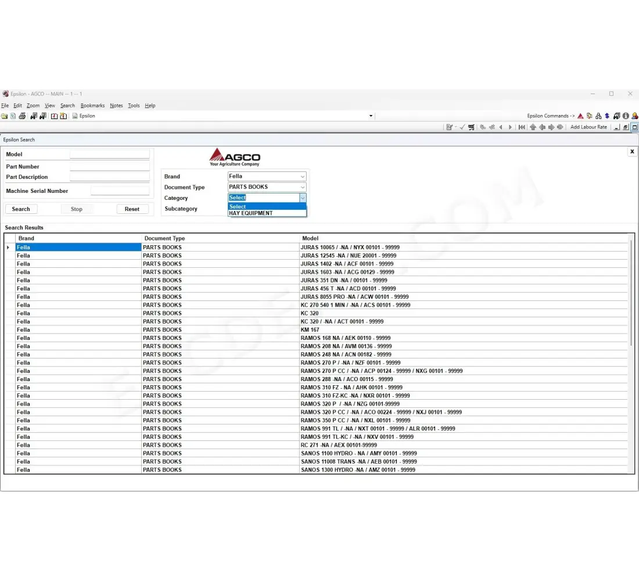Click Add Labour Rate in the toolbar
Image resolution: width=639 pixels, height=581 pixels.
point(588,127)
